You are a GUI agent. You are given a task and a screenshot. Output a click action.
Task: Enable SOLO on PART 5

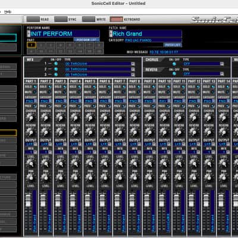coord(94,87)
